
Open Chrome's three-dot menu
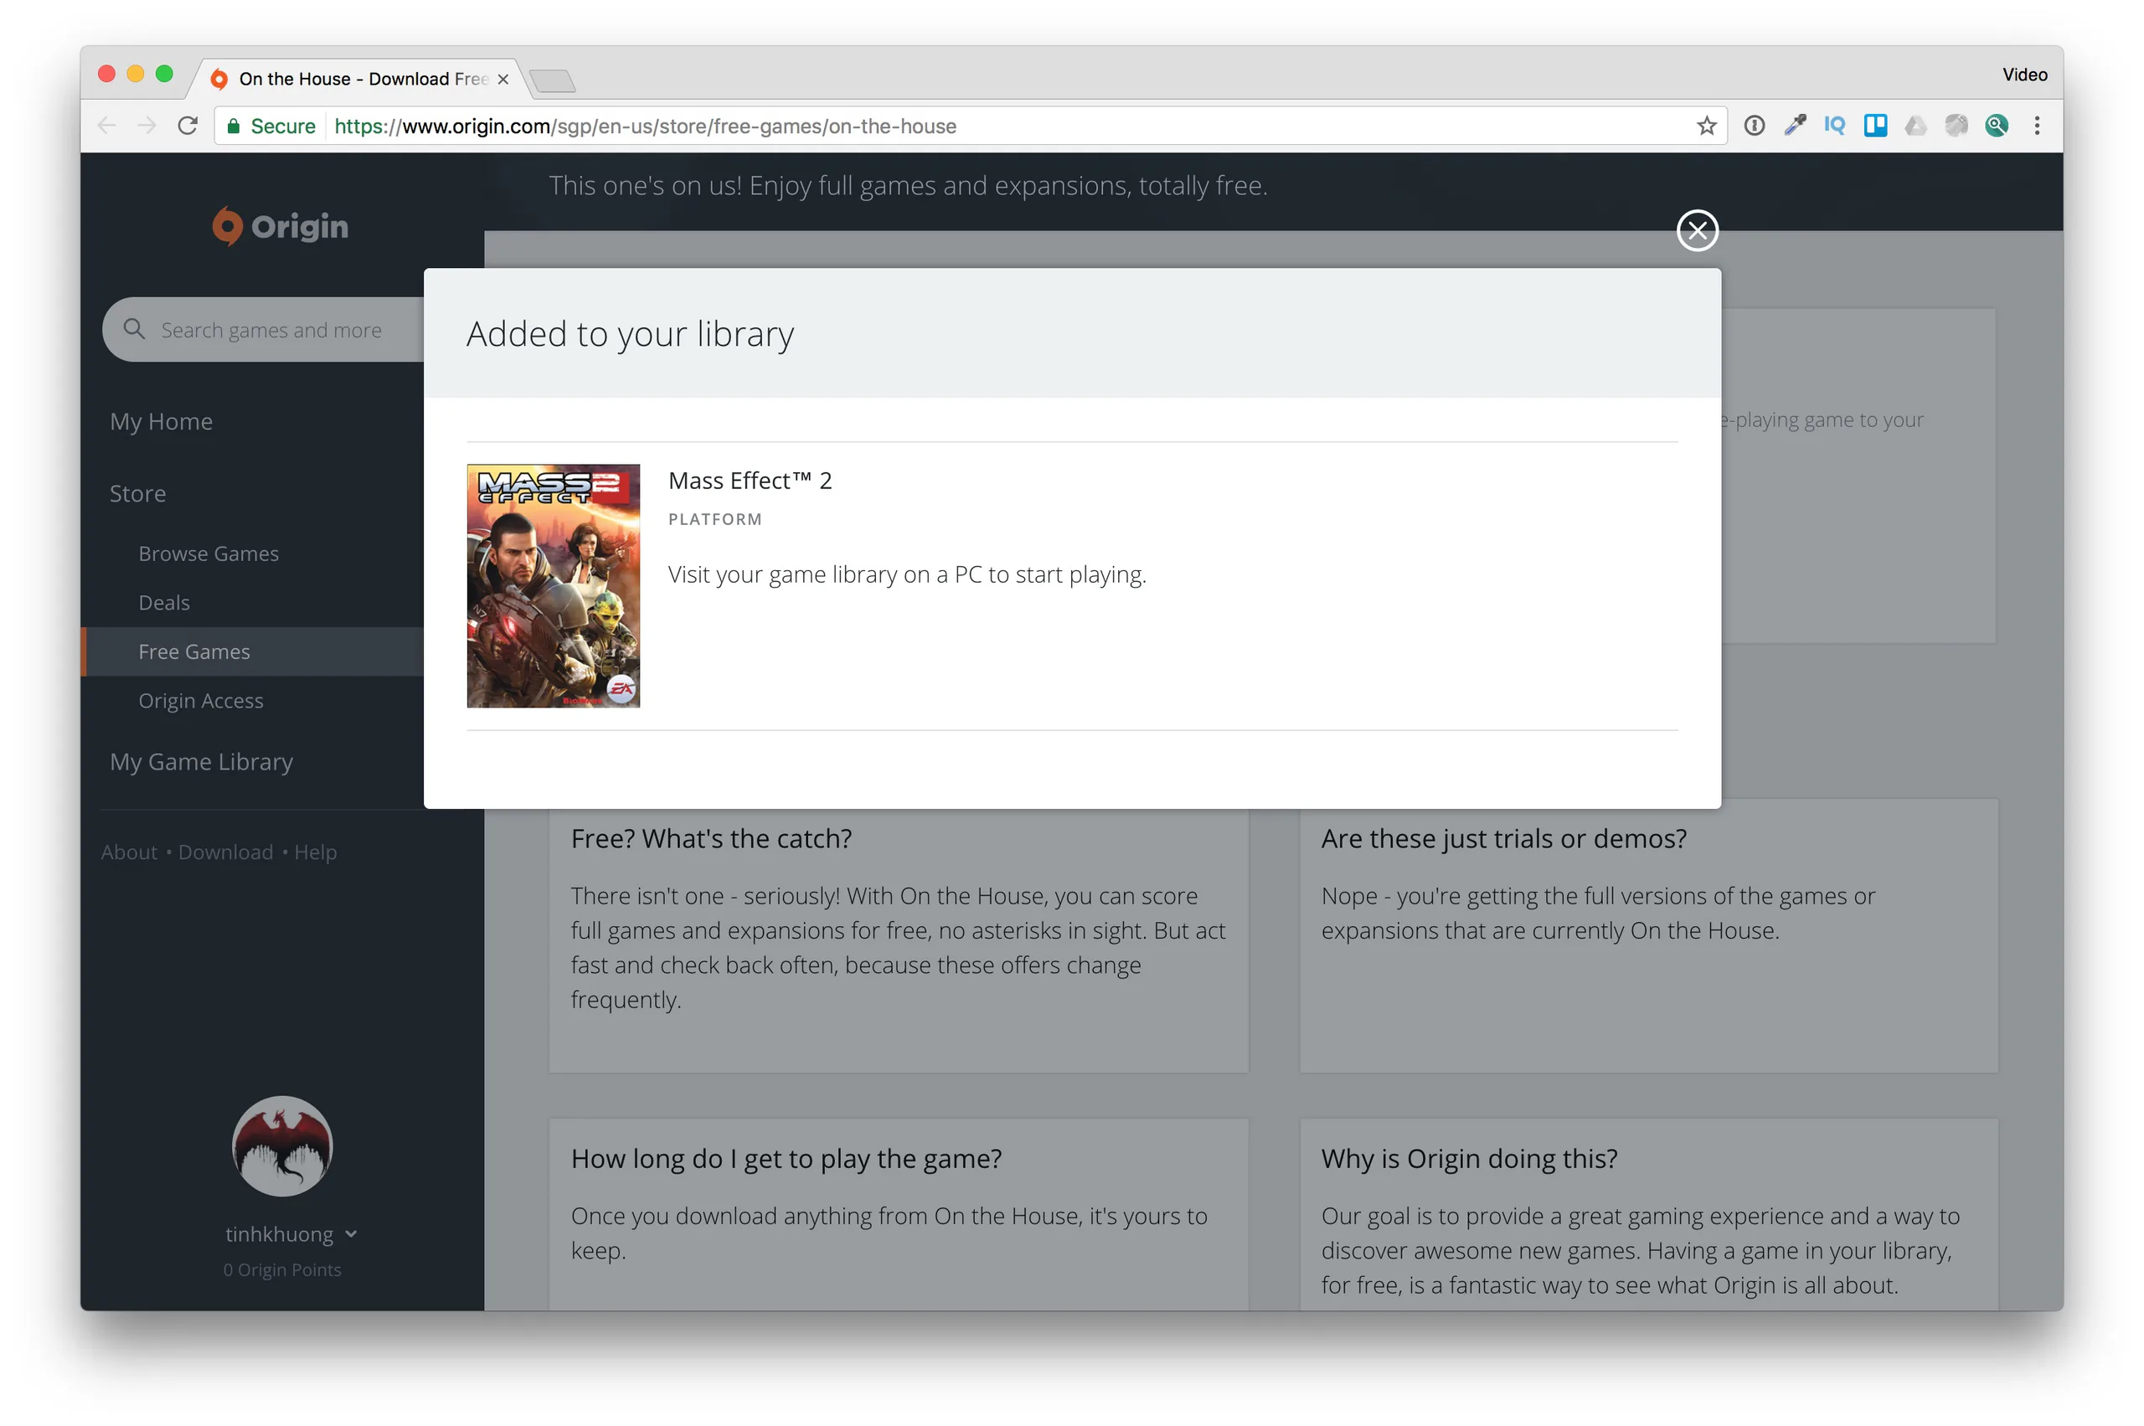coord(2037,126)
